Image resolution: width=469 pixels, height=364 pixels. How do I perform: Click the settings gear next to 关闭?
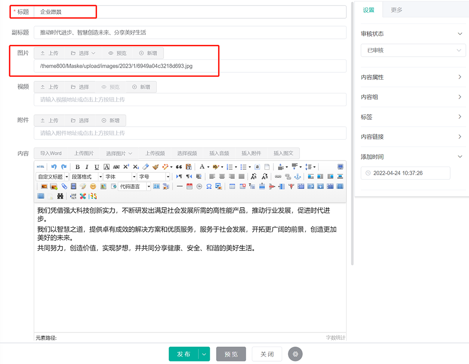click(x=295, y=354)
